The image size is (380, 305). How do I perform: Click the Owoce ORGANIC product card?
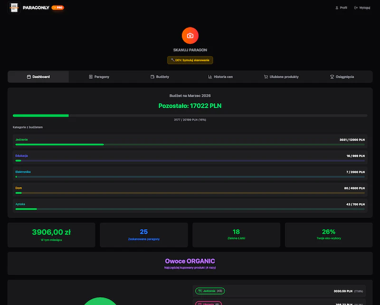tap(190, 264)
